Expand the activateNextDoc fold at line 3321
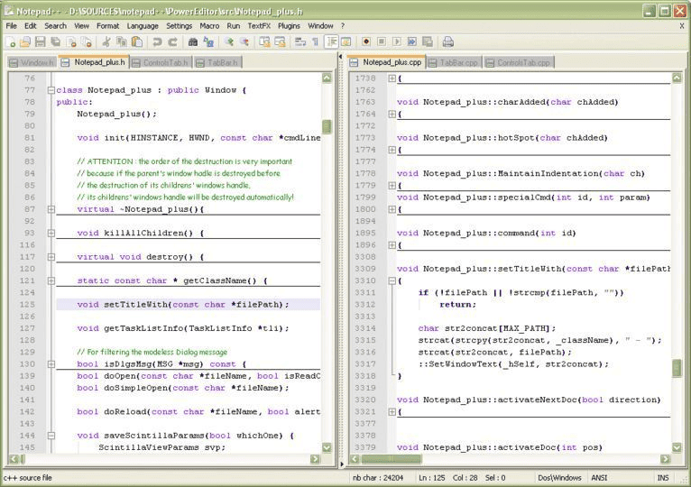691x487 pixels. [392, 411]
